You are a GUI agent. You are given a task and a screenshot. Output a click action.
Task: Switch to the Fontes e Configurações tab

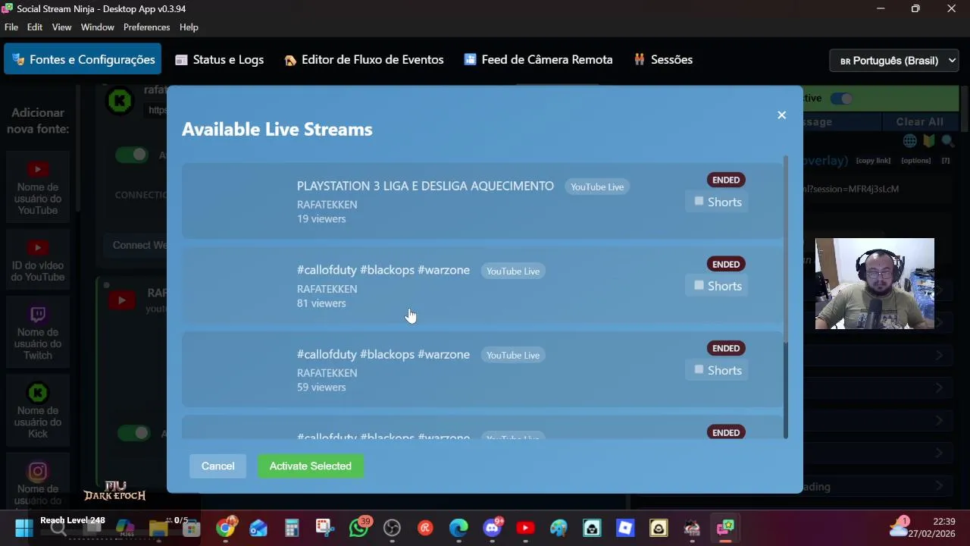click(83, 59)
